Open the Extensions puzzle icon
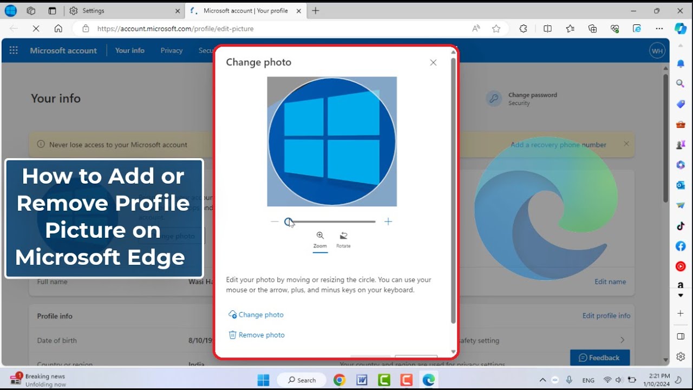This screenshot has height=390, width=693. tap(523, 29)
